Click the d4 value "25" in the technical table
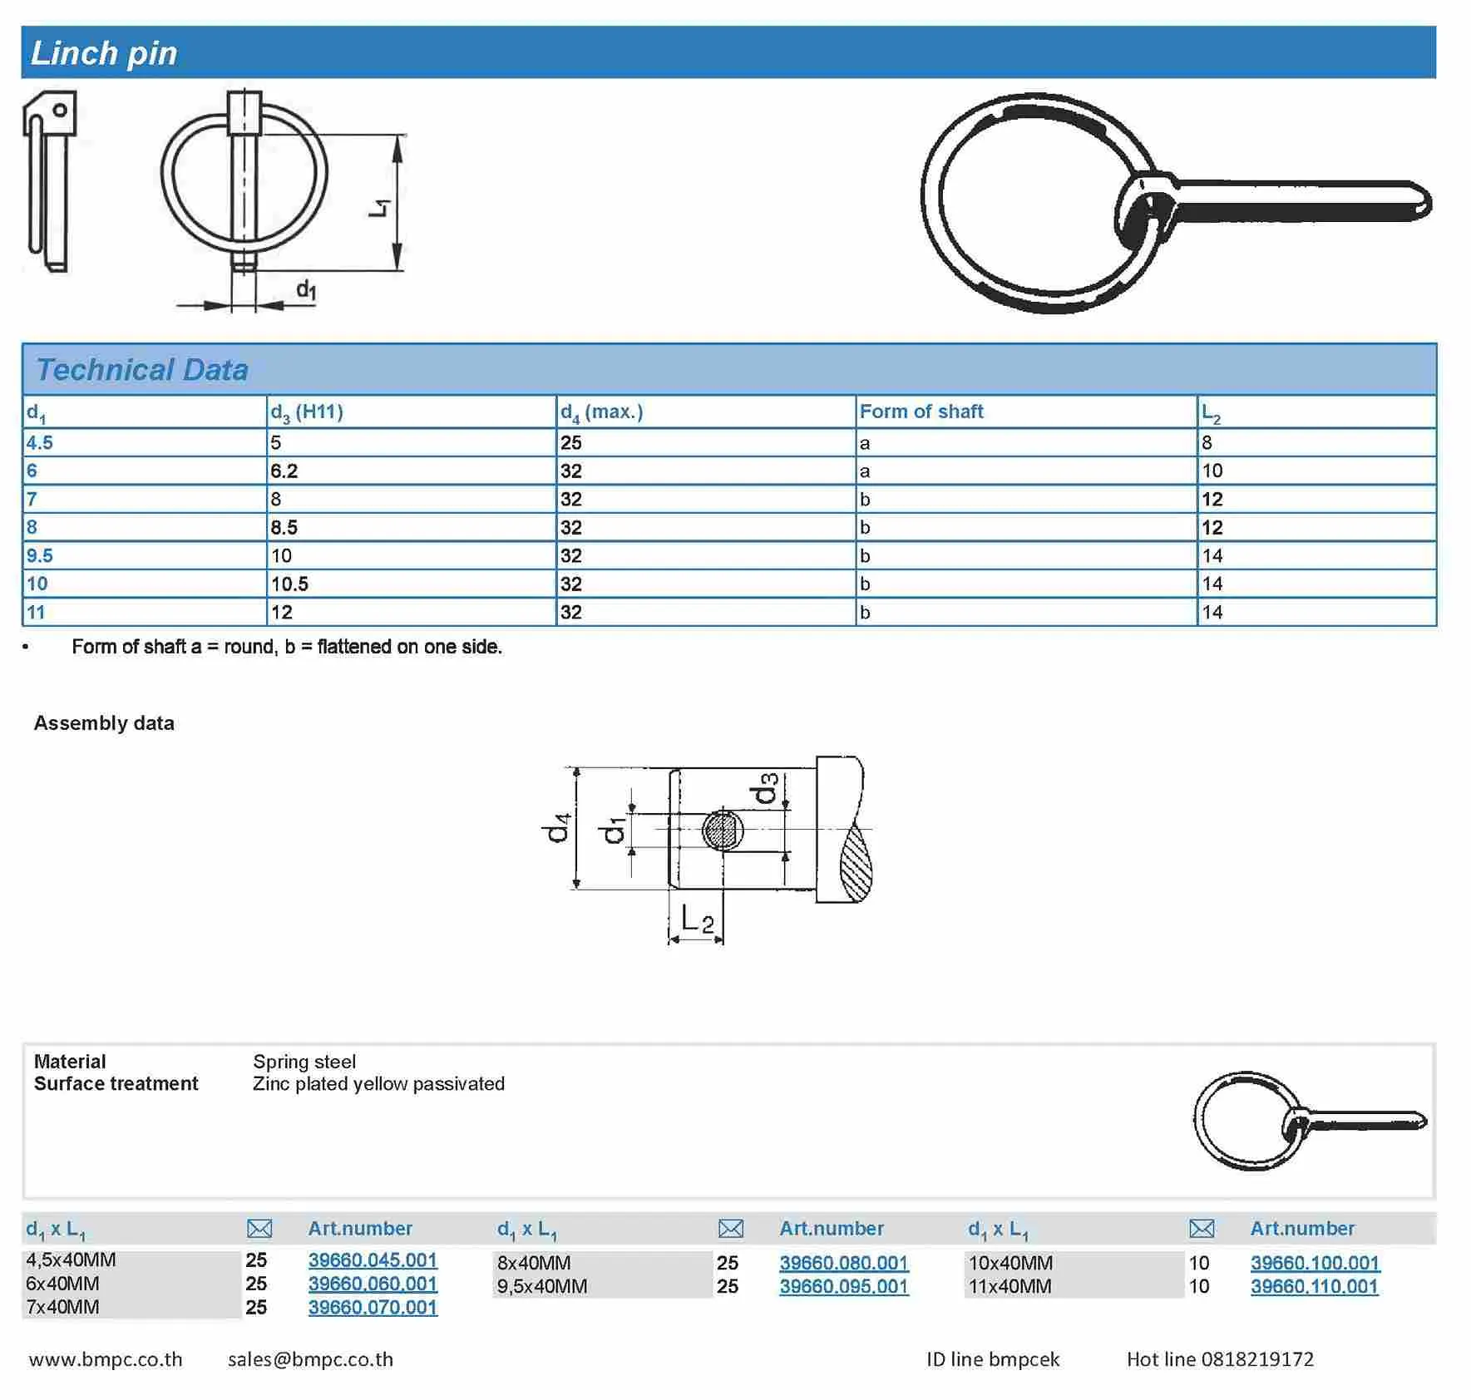The image size is (1471, 1400). tap(570, 442)
